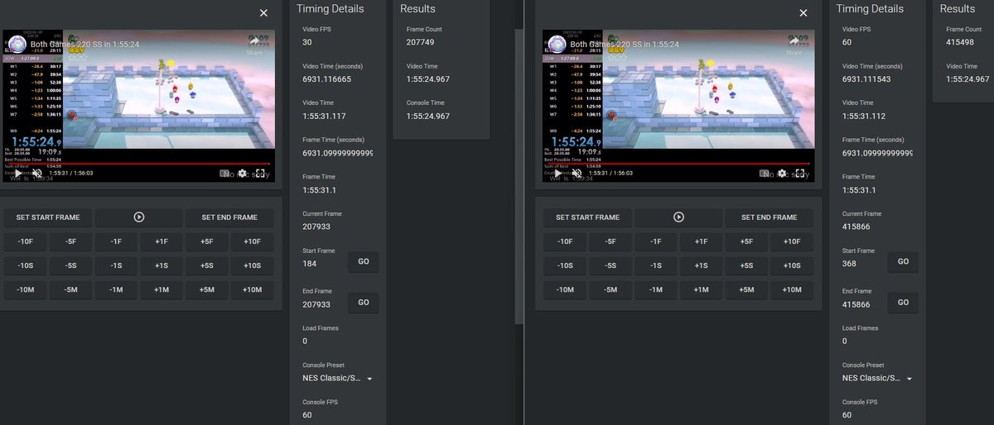This screenshot has height=425, width=994.
Task: Open Console Preset dropdown in 60 FPS window
Action: (878, 378)
